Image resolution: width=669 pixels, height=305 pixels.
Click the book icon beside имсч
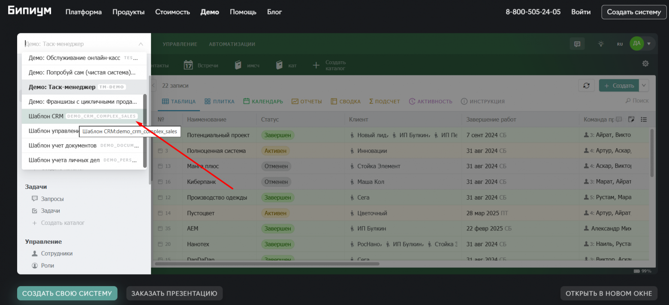pyautogui.click(x=238, y=65)
